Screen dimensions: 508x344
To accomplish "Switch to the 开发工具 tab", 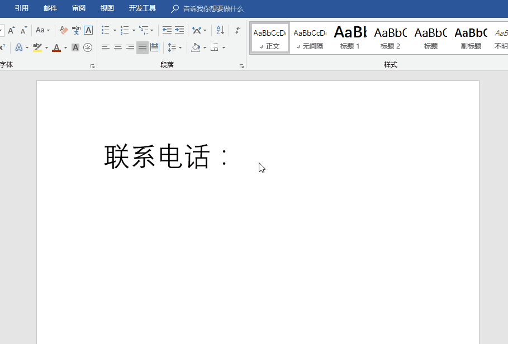I will pos(143,8).
